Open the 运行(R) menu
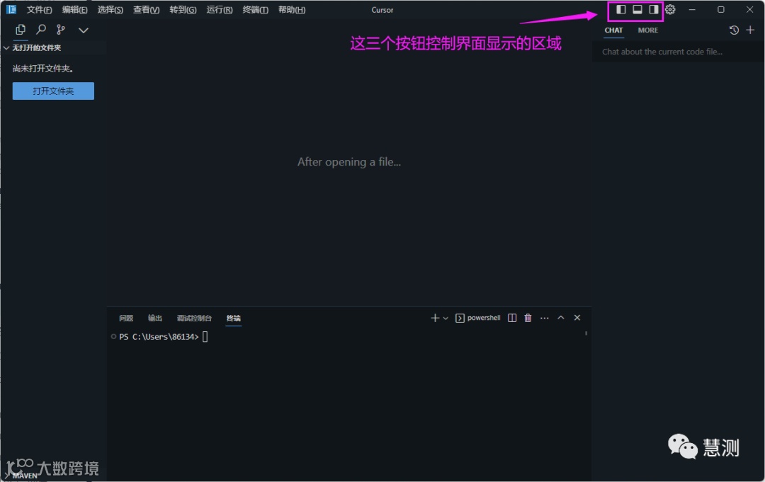 tap(220, 10)
